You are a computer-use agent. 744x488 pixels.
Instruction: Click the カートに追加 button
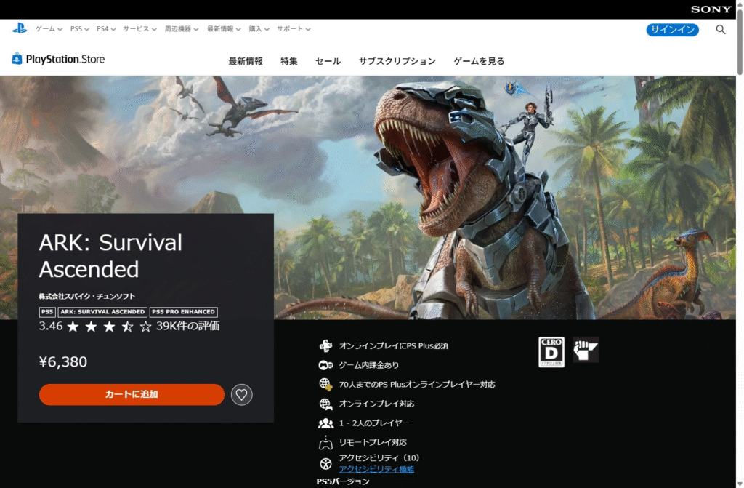[132, 395]
